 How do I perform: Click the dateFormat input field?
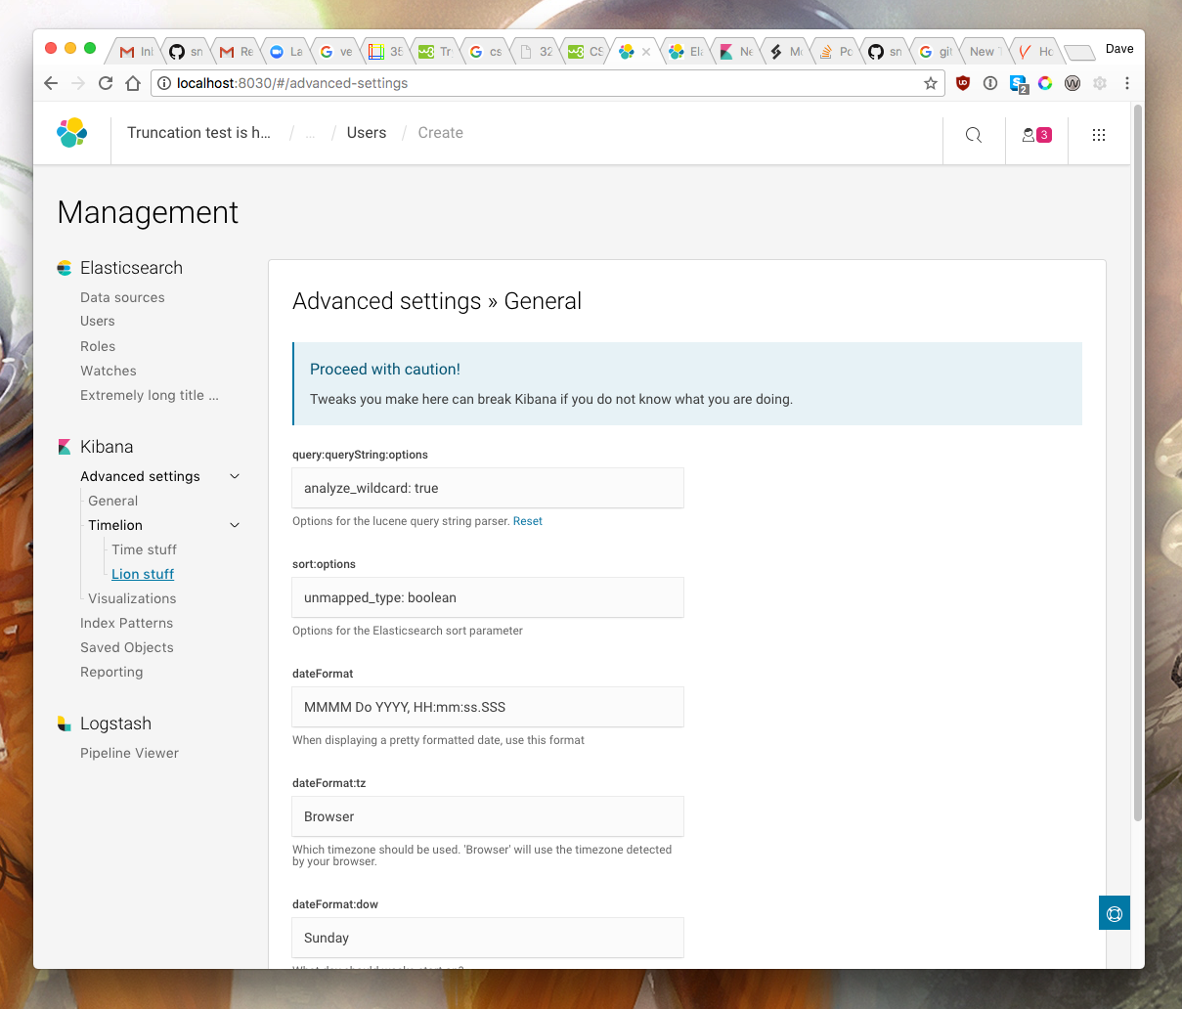coord(488,707)
